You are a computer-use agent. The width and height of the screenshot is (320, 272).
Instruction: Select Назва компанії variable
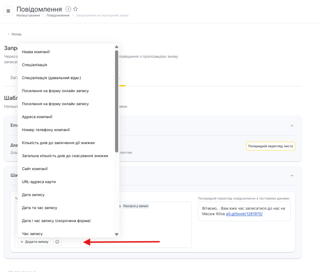(36, 52)
